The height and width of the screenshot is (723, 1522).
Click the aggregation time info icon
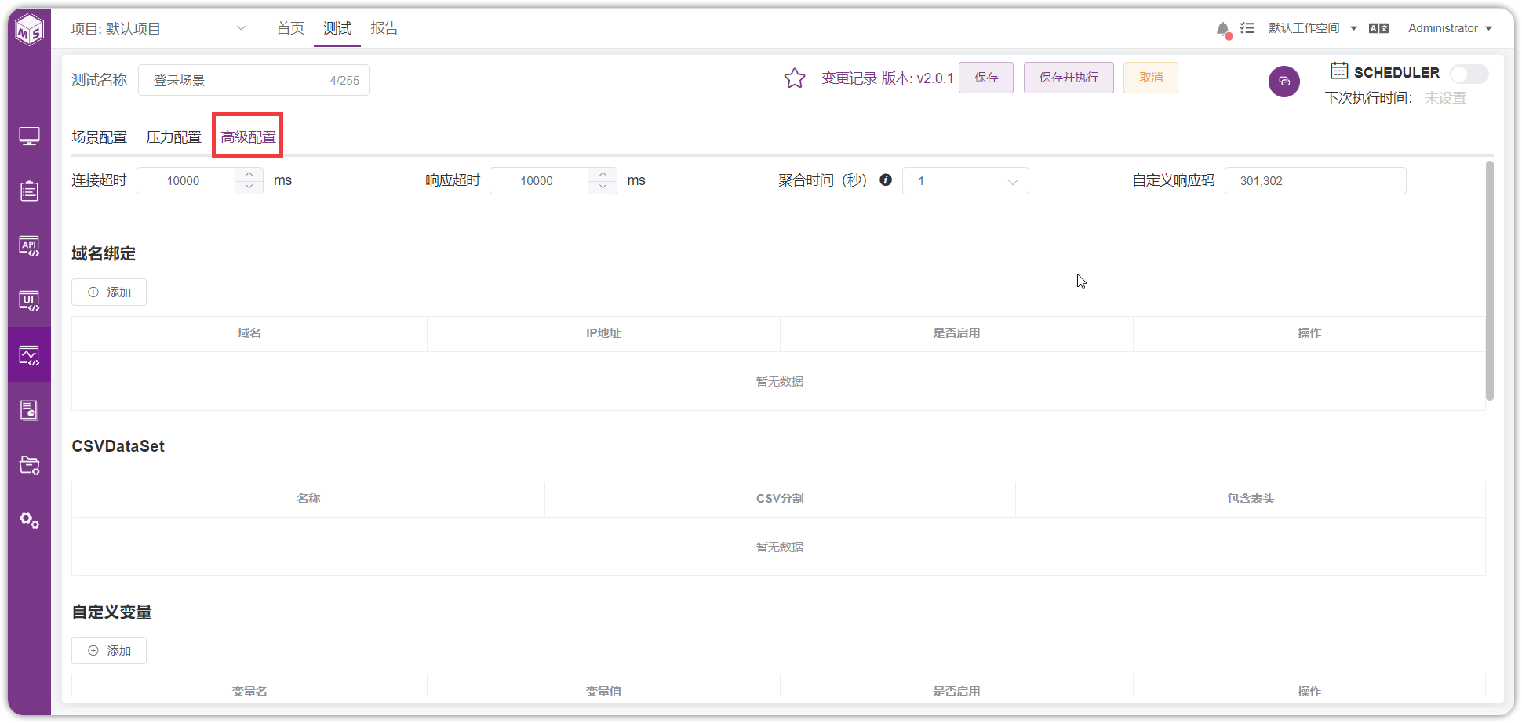click(x=886, y=180)
